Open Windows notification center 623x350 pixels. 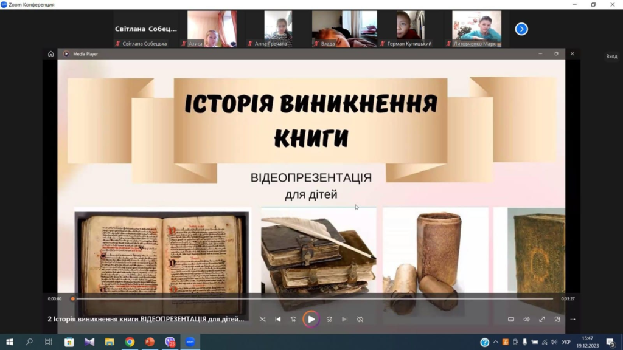(611, 342)
